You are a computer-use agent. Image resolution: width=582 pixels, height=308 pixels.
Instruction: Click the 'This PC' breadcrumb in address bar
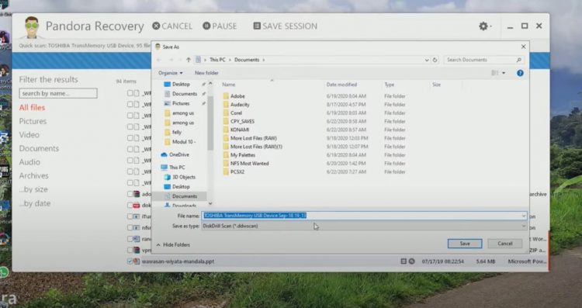217,60
